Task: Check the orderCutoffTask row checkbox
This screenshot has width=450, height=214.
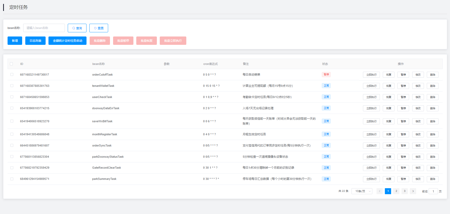Action: point(12,75)
